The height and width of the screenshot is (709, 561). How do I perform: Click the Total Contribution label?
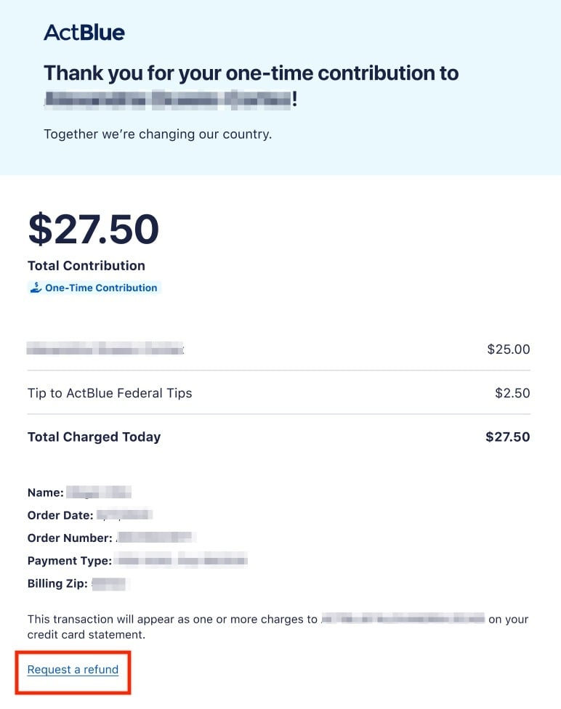coord(86,266)
